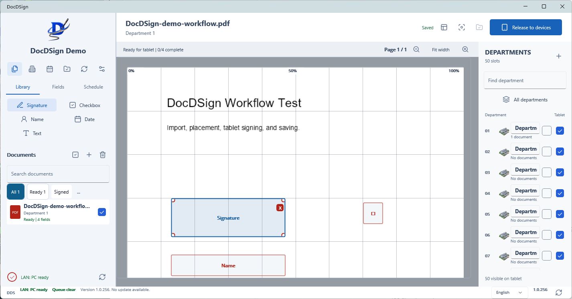This screenshot has width=572, height=299.
Task: Choose the Name field tool
Action: 32,119
